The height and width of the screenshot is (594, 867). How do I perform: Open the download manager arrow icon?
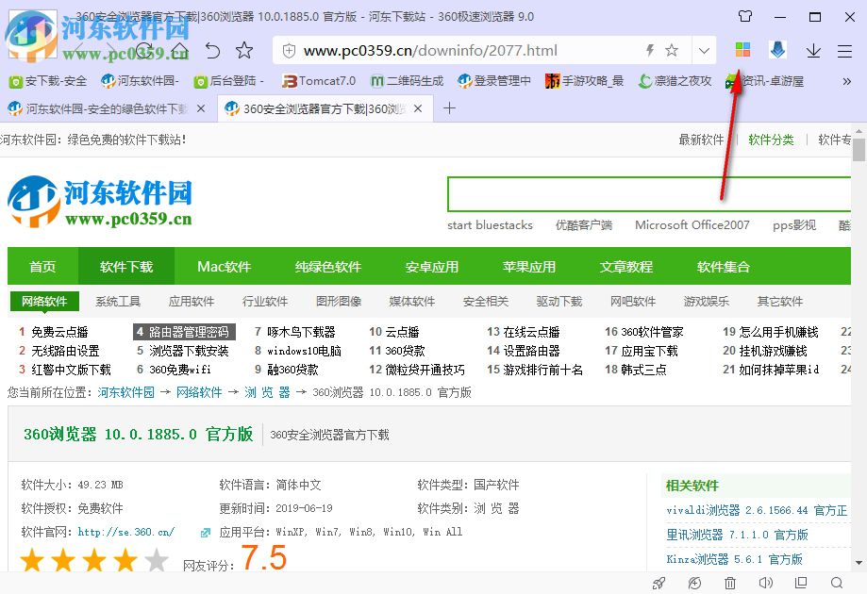(812, 51)
